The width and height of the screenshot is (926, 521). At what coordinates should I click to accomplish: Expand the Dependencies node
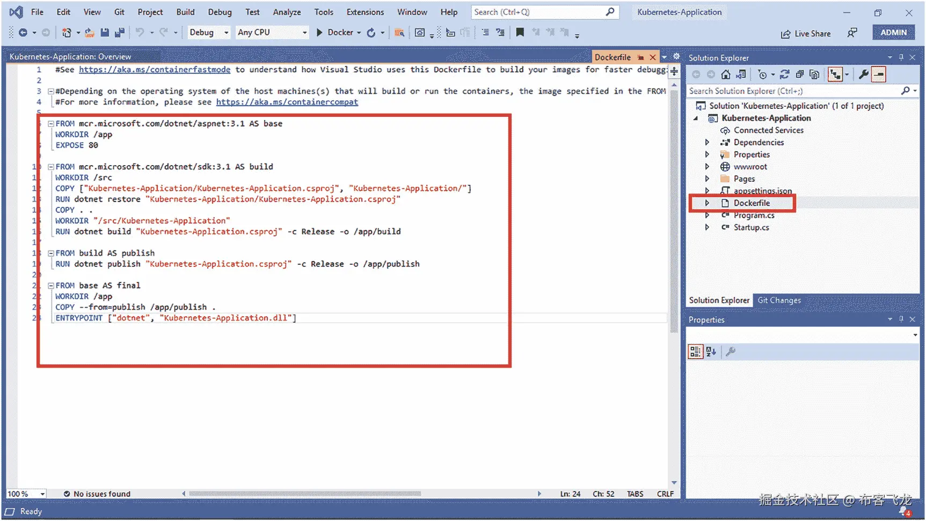click(x=708, y=142)
